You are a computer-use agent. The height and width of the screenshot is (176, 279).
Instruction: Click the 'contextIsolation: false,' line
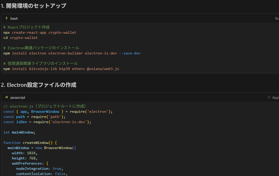(x=42, y=174)
